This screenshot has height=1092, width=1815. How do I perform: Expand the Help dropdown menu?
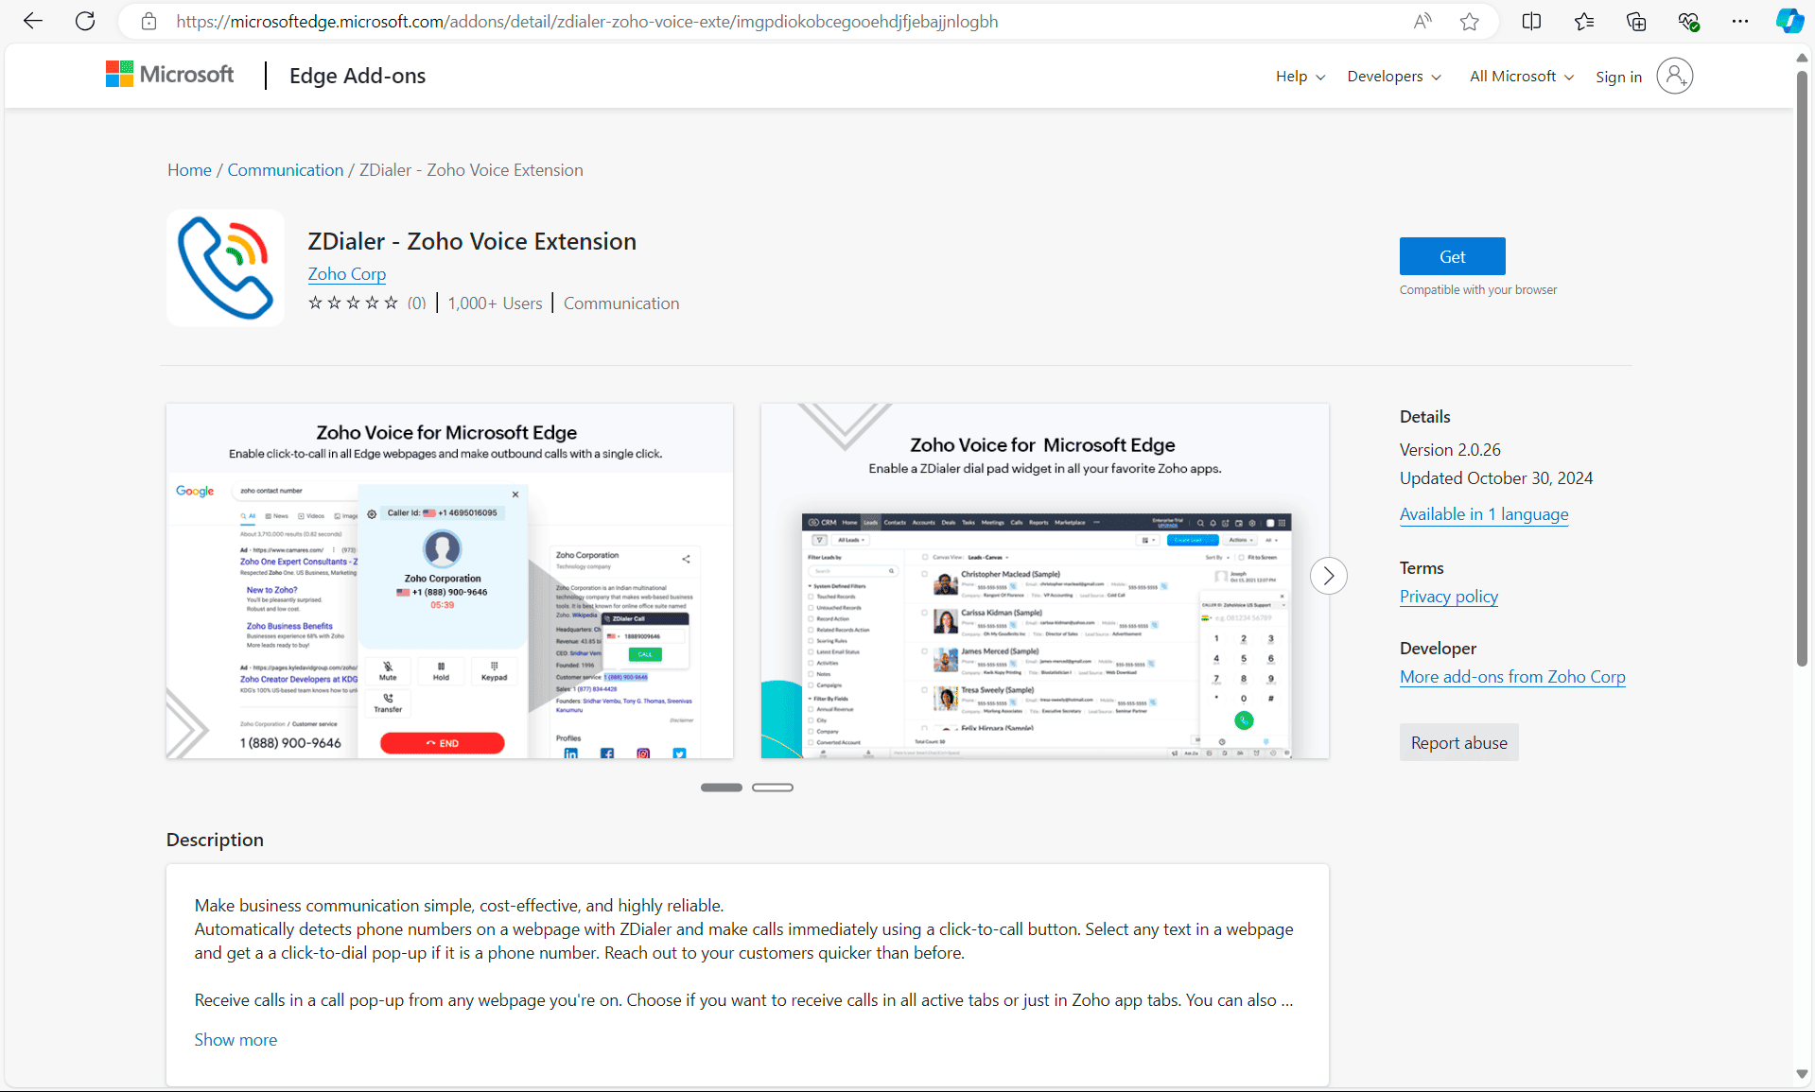[1300, 77]
